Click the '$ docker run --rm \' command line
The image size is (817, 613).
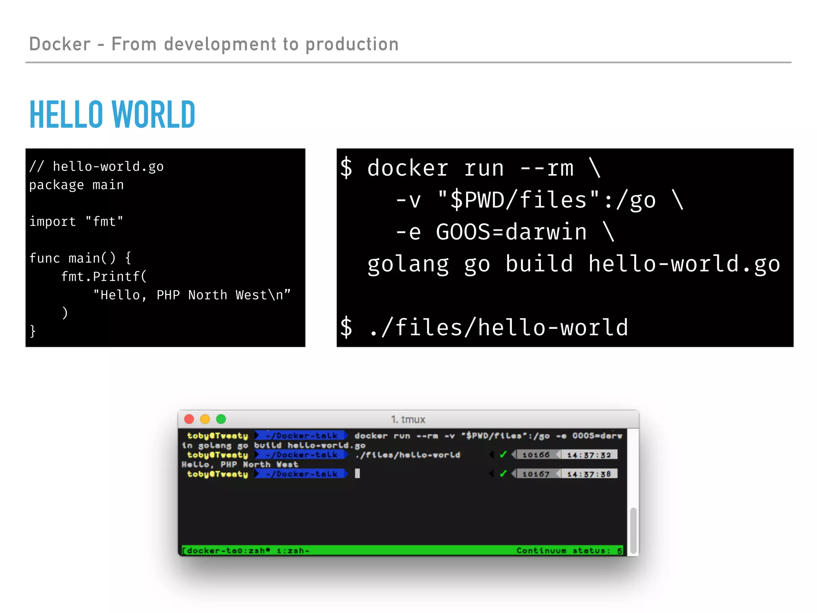point(470,168)
